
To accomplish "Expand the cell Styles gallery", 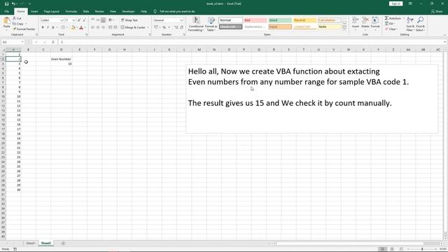I will point(344,28).
